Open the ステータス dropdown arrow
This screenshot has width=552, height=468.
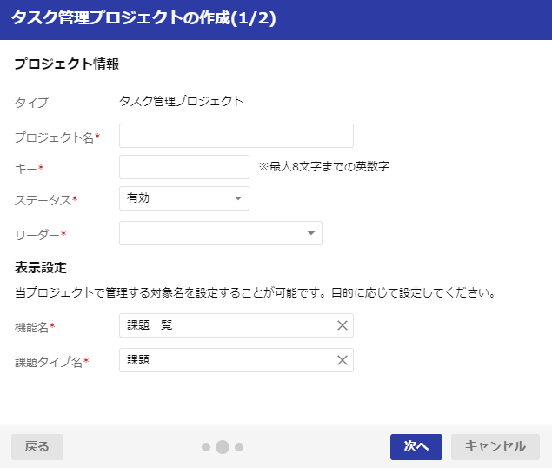238,198
